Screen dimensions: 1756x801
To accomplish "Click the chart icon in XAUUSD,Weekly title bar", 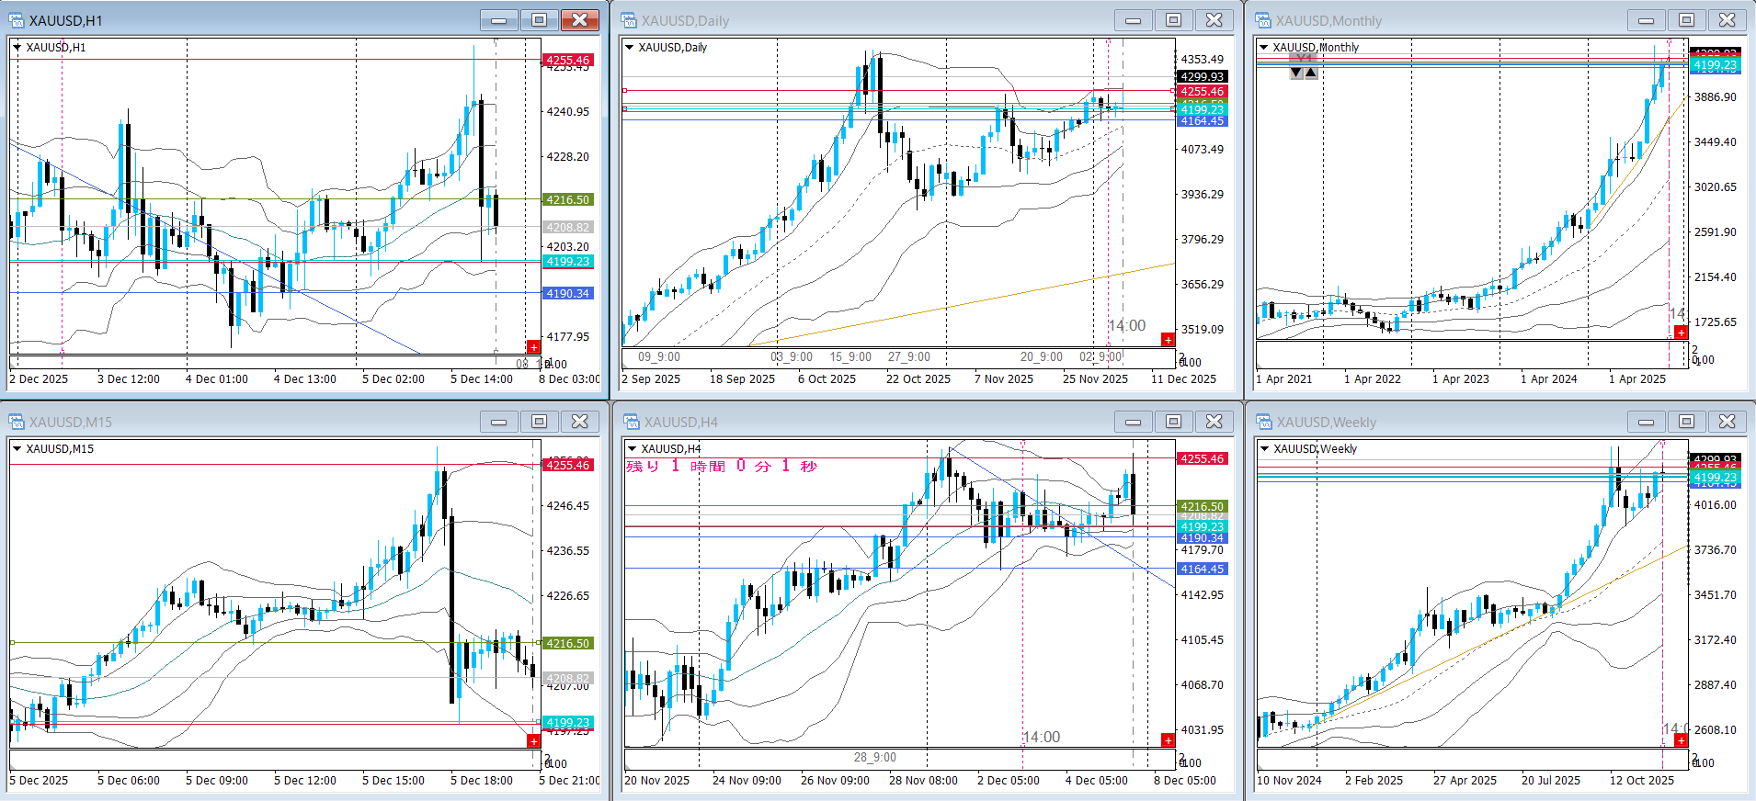I will [x=1264, y=422].
